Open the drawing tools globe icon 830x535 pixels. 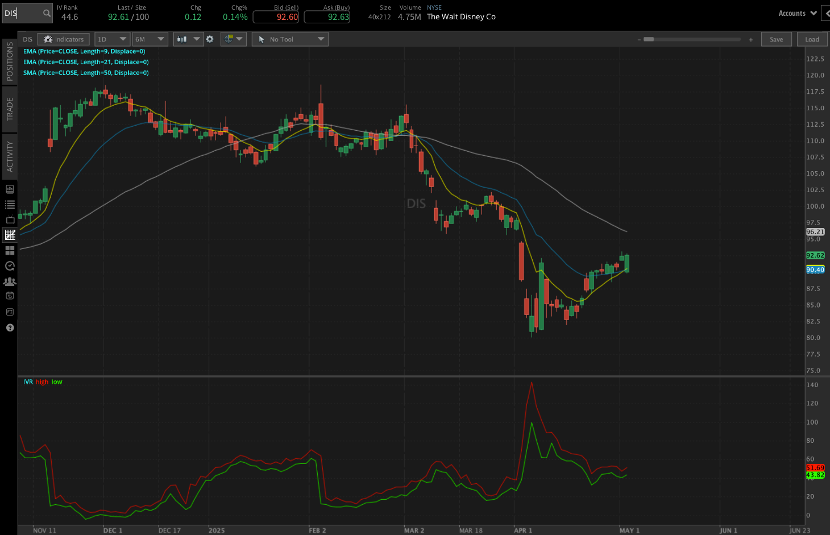click(x=233, y=39)
